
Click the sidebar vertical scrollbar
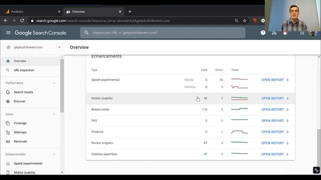62,85
